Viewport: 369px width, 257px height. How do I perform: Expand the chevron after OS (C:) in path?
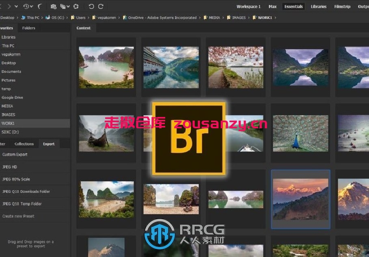point(67,17)
